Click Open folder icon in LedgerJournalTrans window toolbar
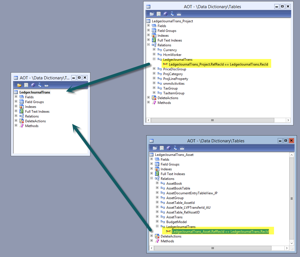300x257 pixels. tap(19, 85)
